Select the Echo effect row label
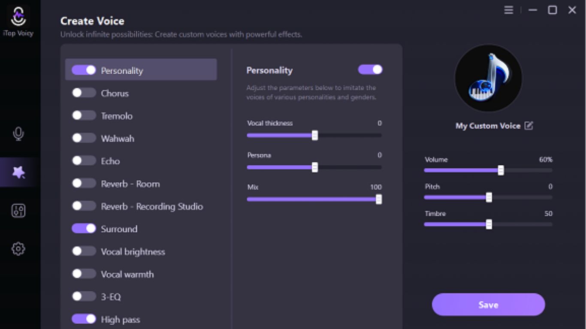Screen dimensions: 586x329 click(110, 161)
